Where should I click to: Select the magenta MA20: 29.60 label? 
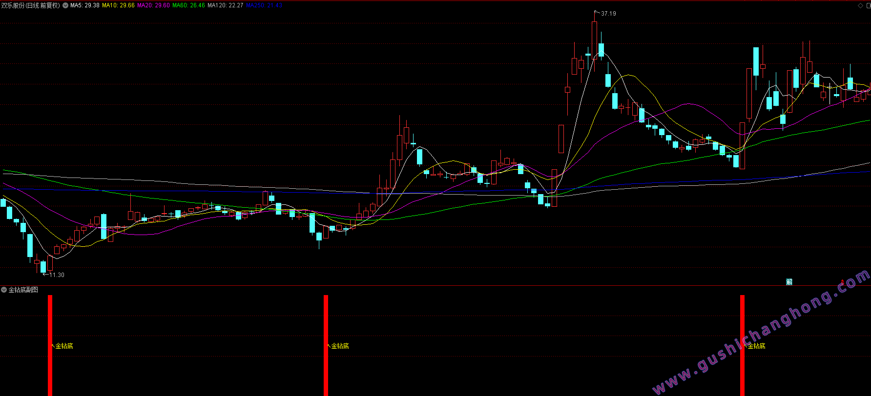tap(153, 5)
